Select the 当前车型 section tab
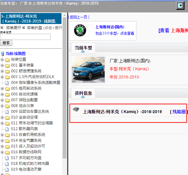The image size is (188, 175). [83, 48]
